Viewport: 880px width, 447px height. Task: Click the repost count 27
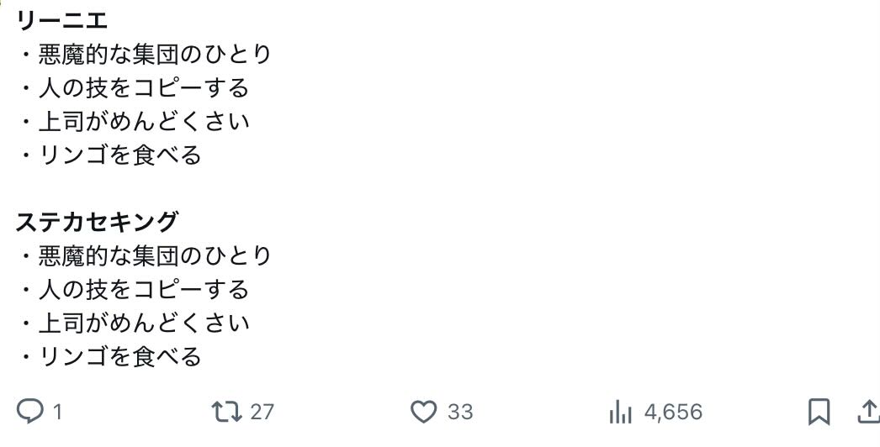262,412
